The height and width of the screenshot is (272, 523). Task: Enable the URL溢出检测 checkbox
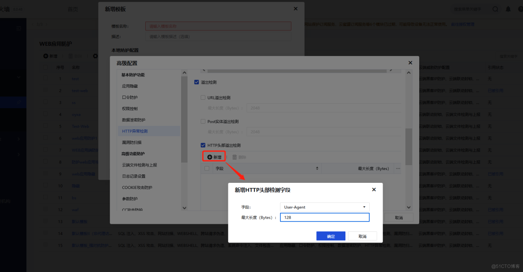coord(203,97)
